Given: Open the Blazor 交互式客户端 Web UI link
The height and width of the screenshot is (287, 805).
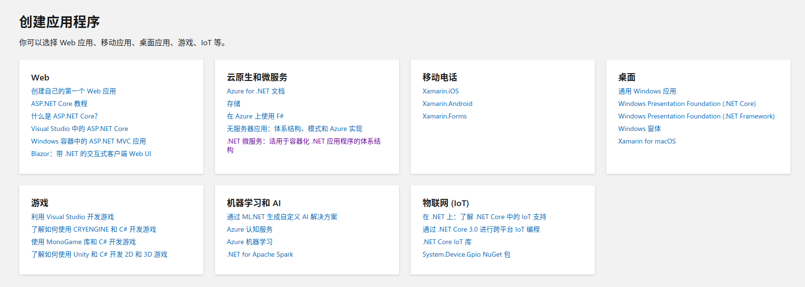Looking at the screenshot, I should tap(91, 154).
